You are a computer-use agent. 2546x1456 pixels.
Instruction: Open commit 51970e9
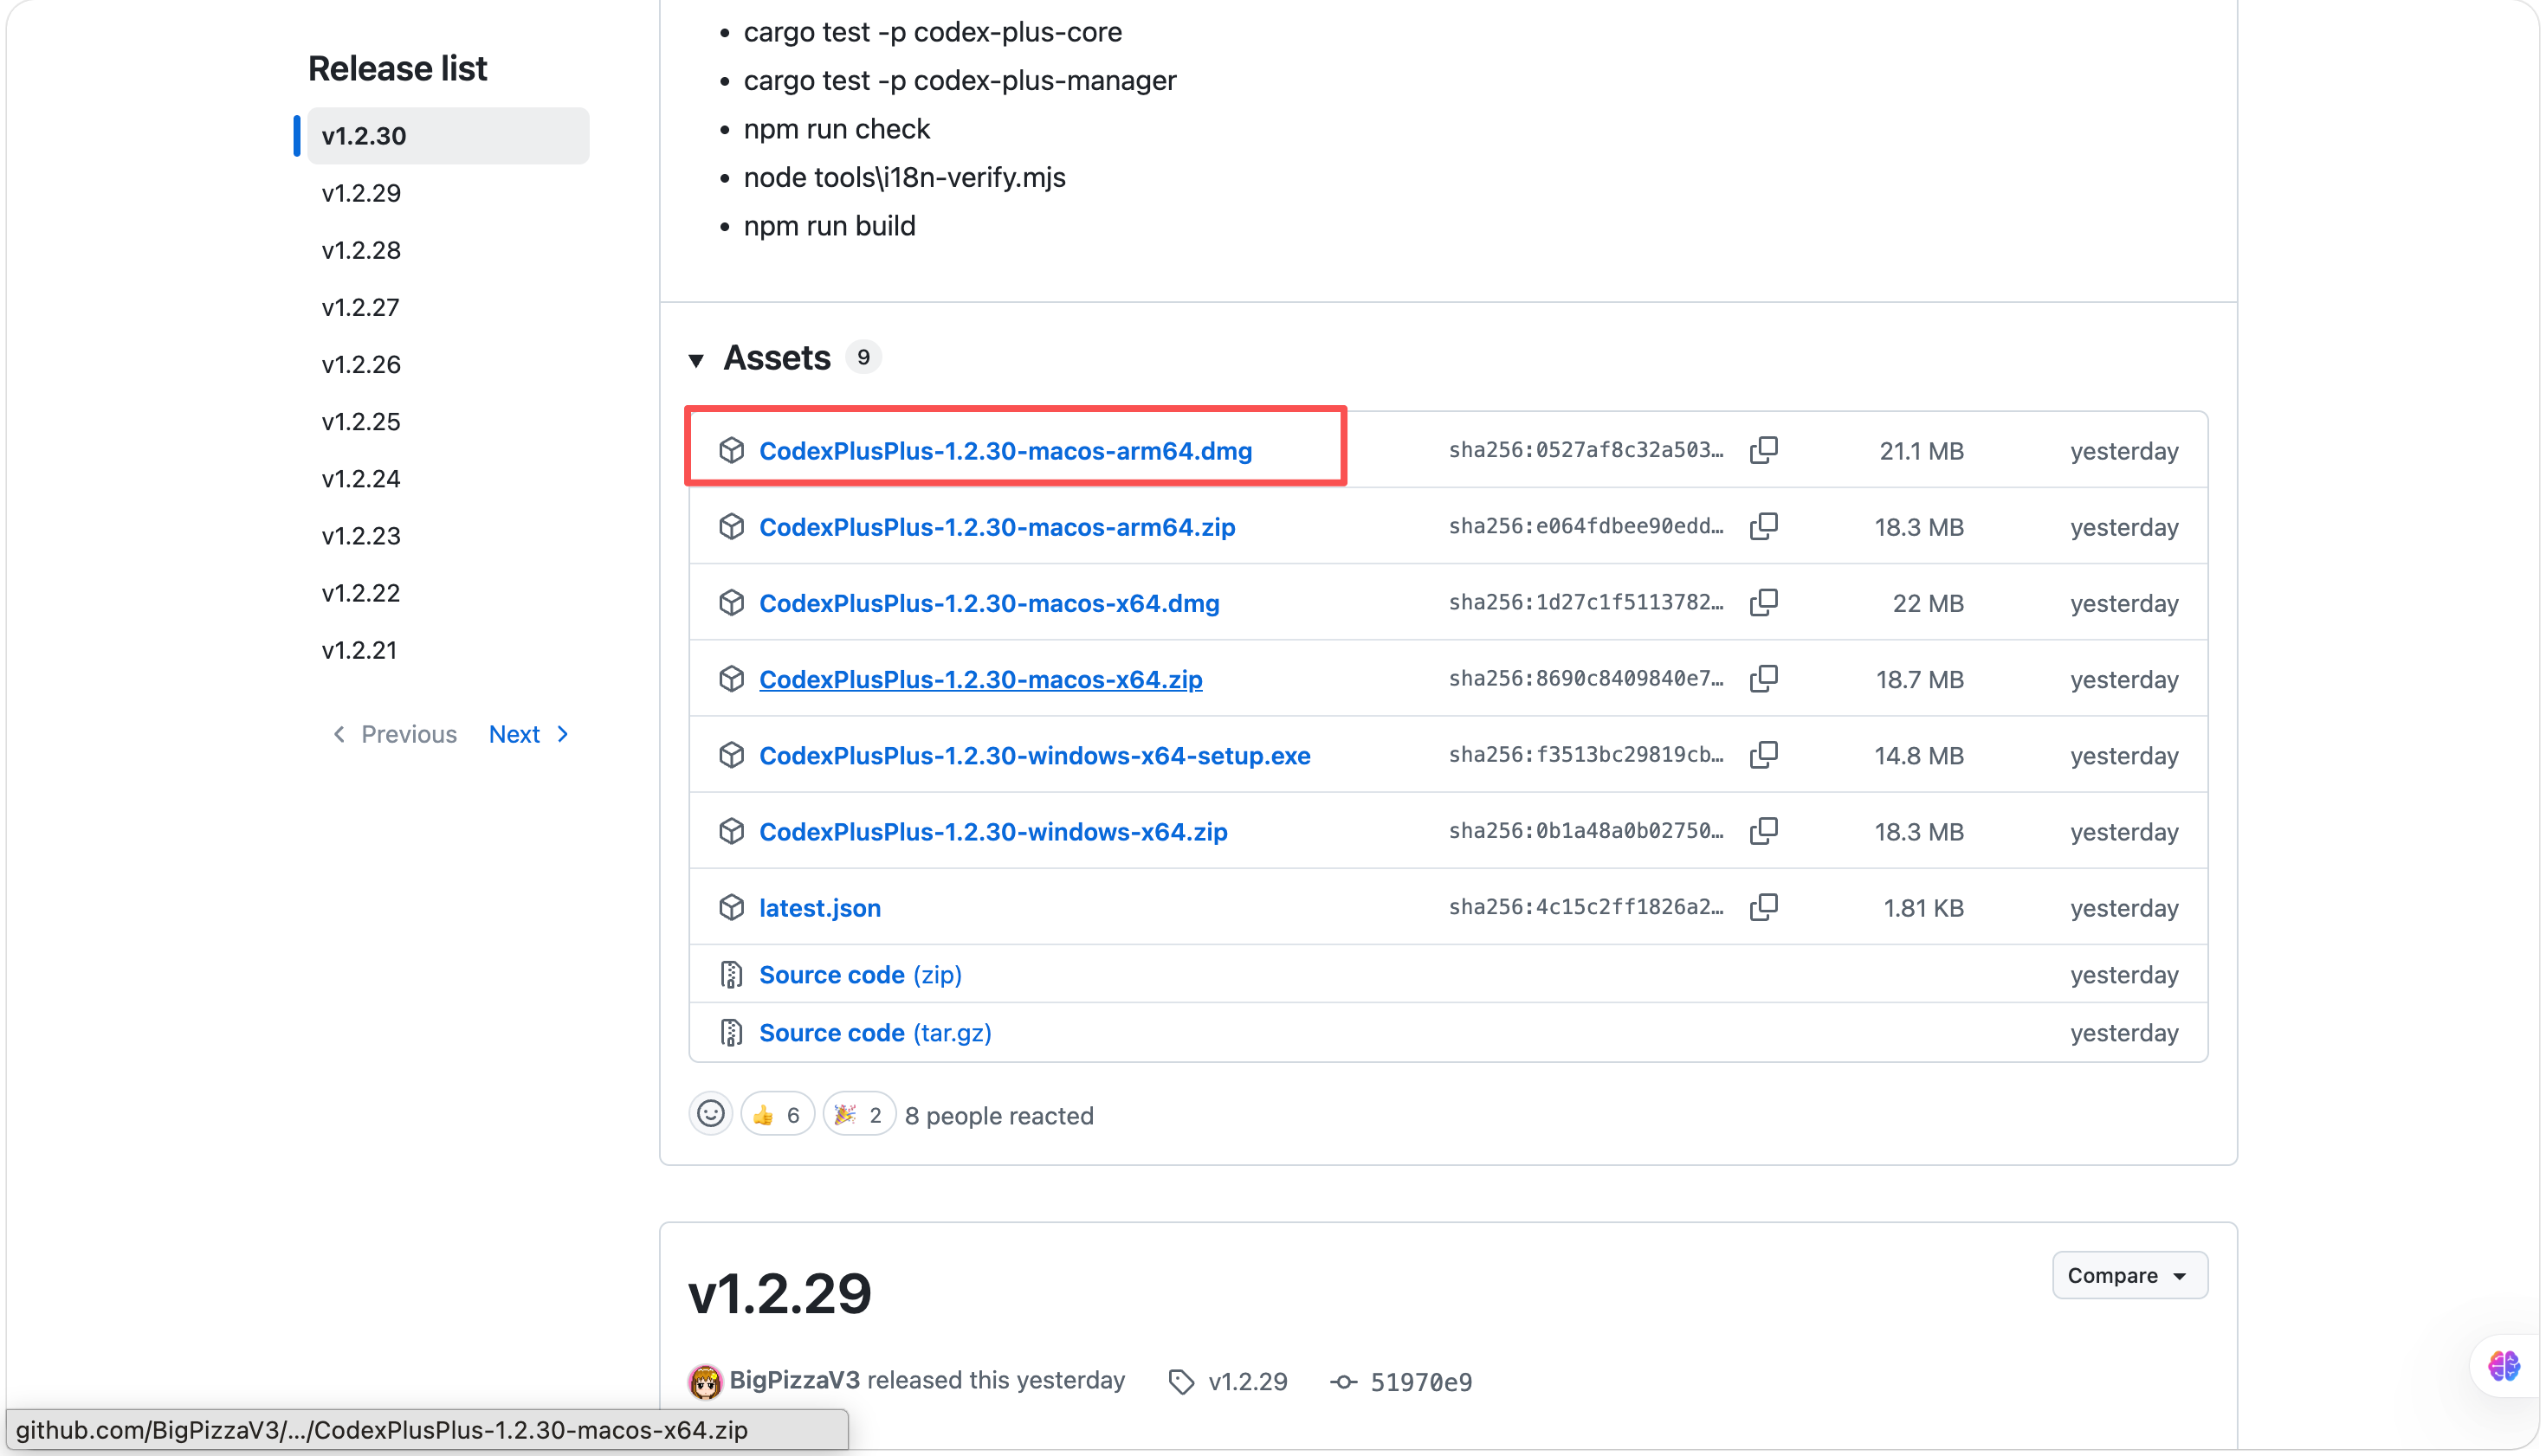click(x=1420, y=1382)
